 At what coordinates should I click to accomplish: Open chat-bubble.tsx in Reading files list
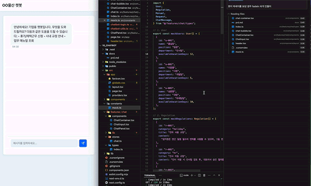[243, 31]
